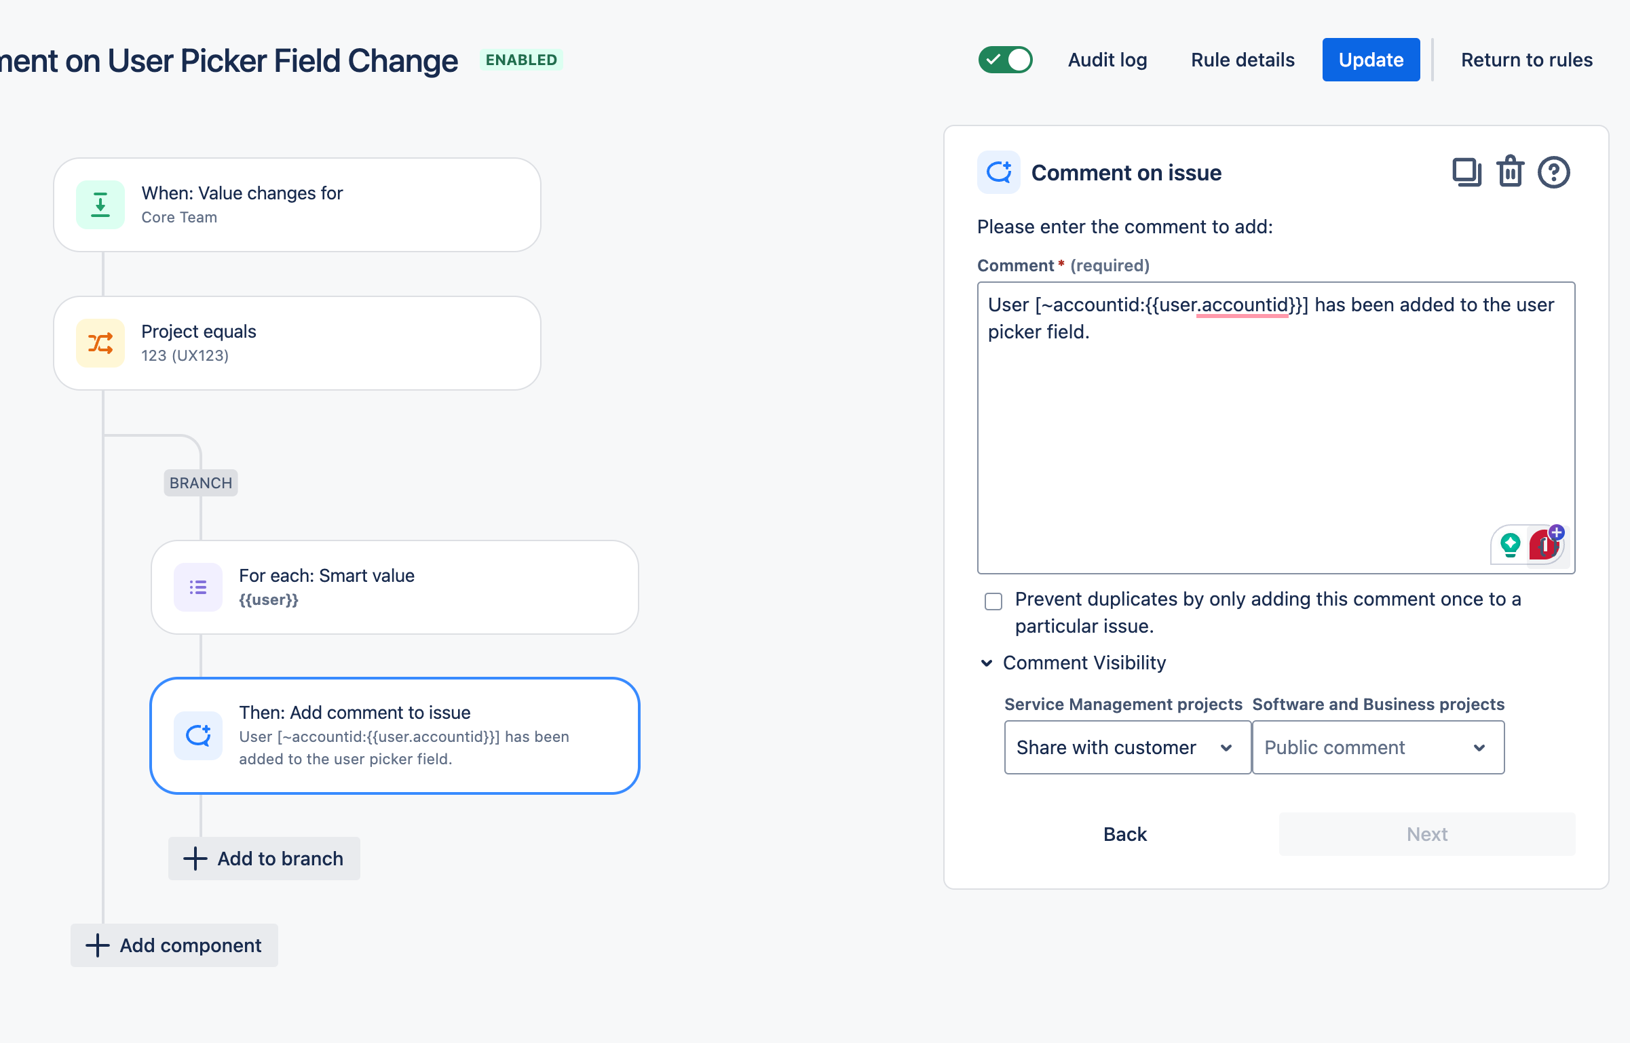This screenshot has height=1043, width=1630.
Task: Click the green trigger icon for Value changes
Action: point(100,205)
